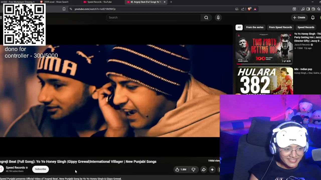Toggle the browser sidebar panel icon

pyautogui.click(x=308, y=9)
